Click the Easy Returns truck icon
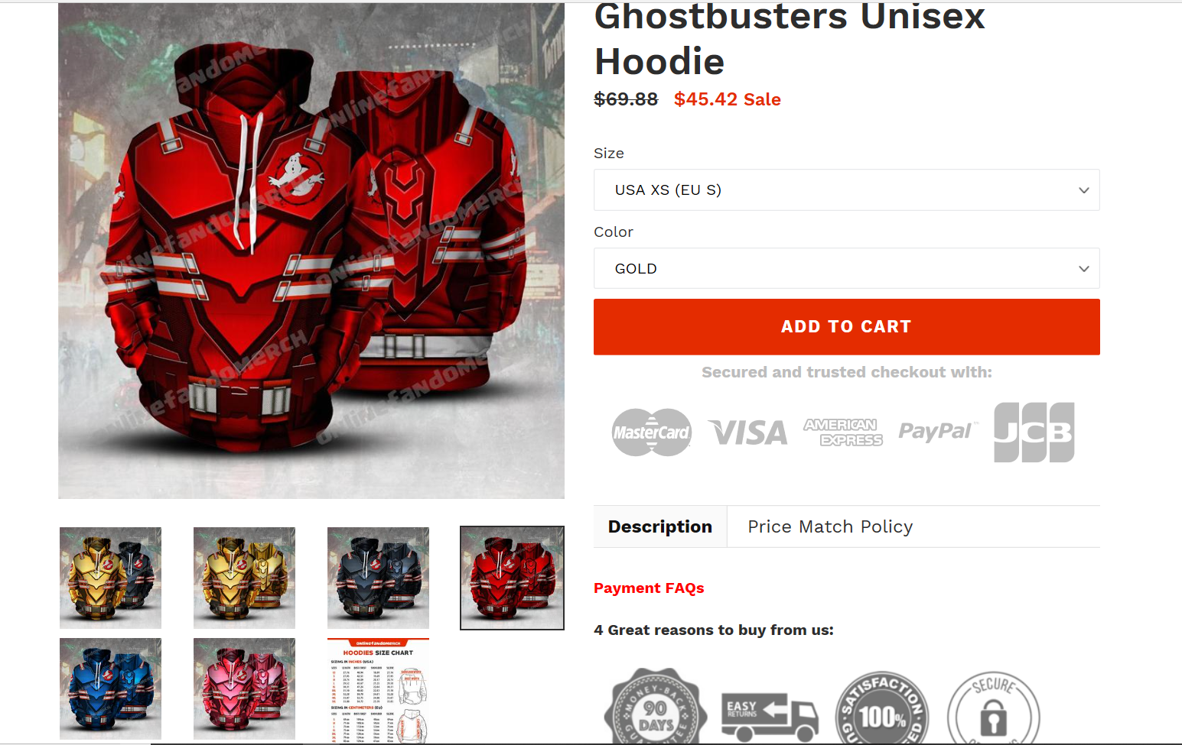This screenshot has height=745, width=1182. (770, 717)
